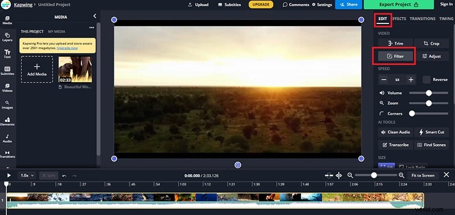Click the timeline snap icon
The image size is (455, 215).
pyautogui.click(x=329, y=175)
